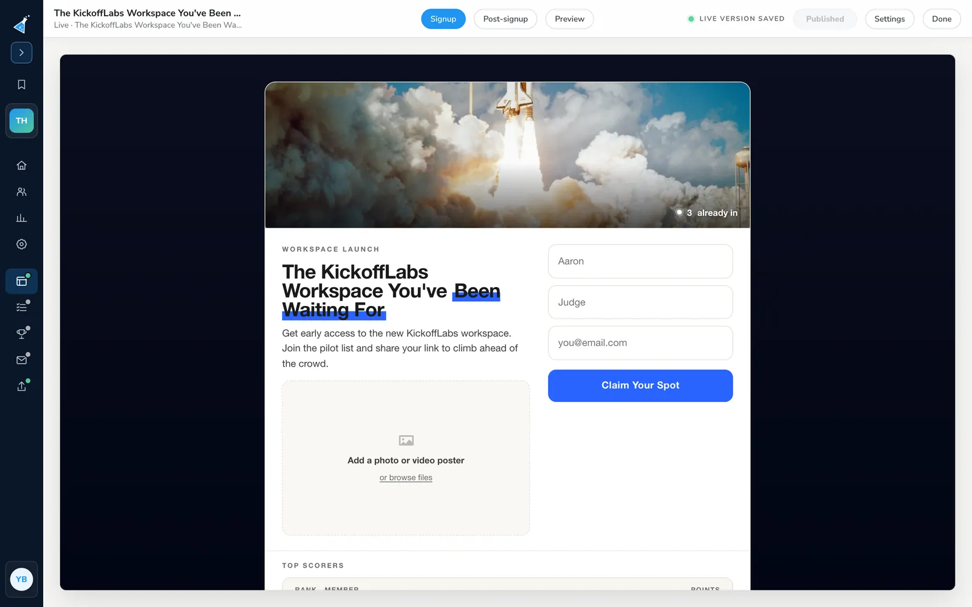This screenshot has height=607, width=972.
Task: Click the Add a photo or video poster text
Action: click(x=406, y=460)
